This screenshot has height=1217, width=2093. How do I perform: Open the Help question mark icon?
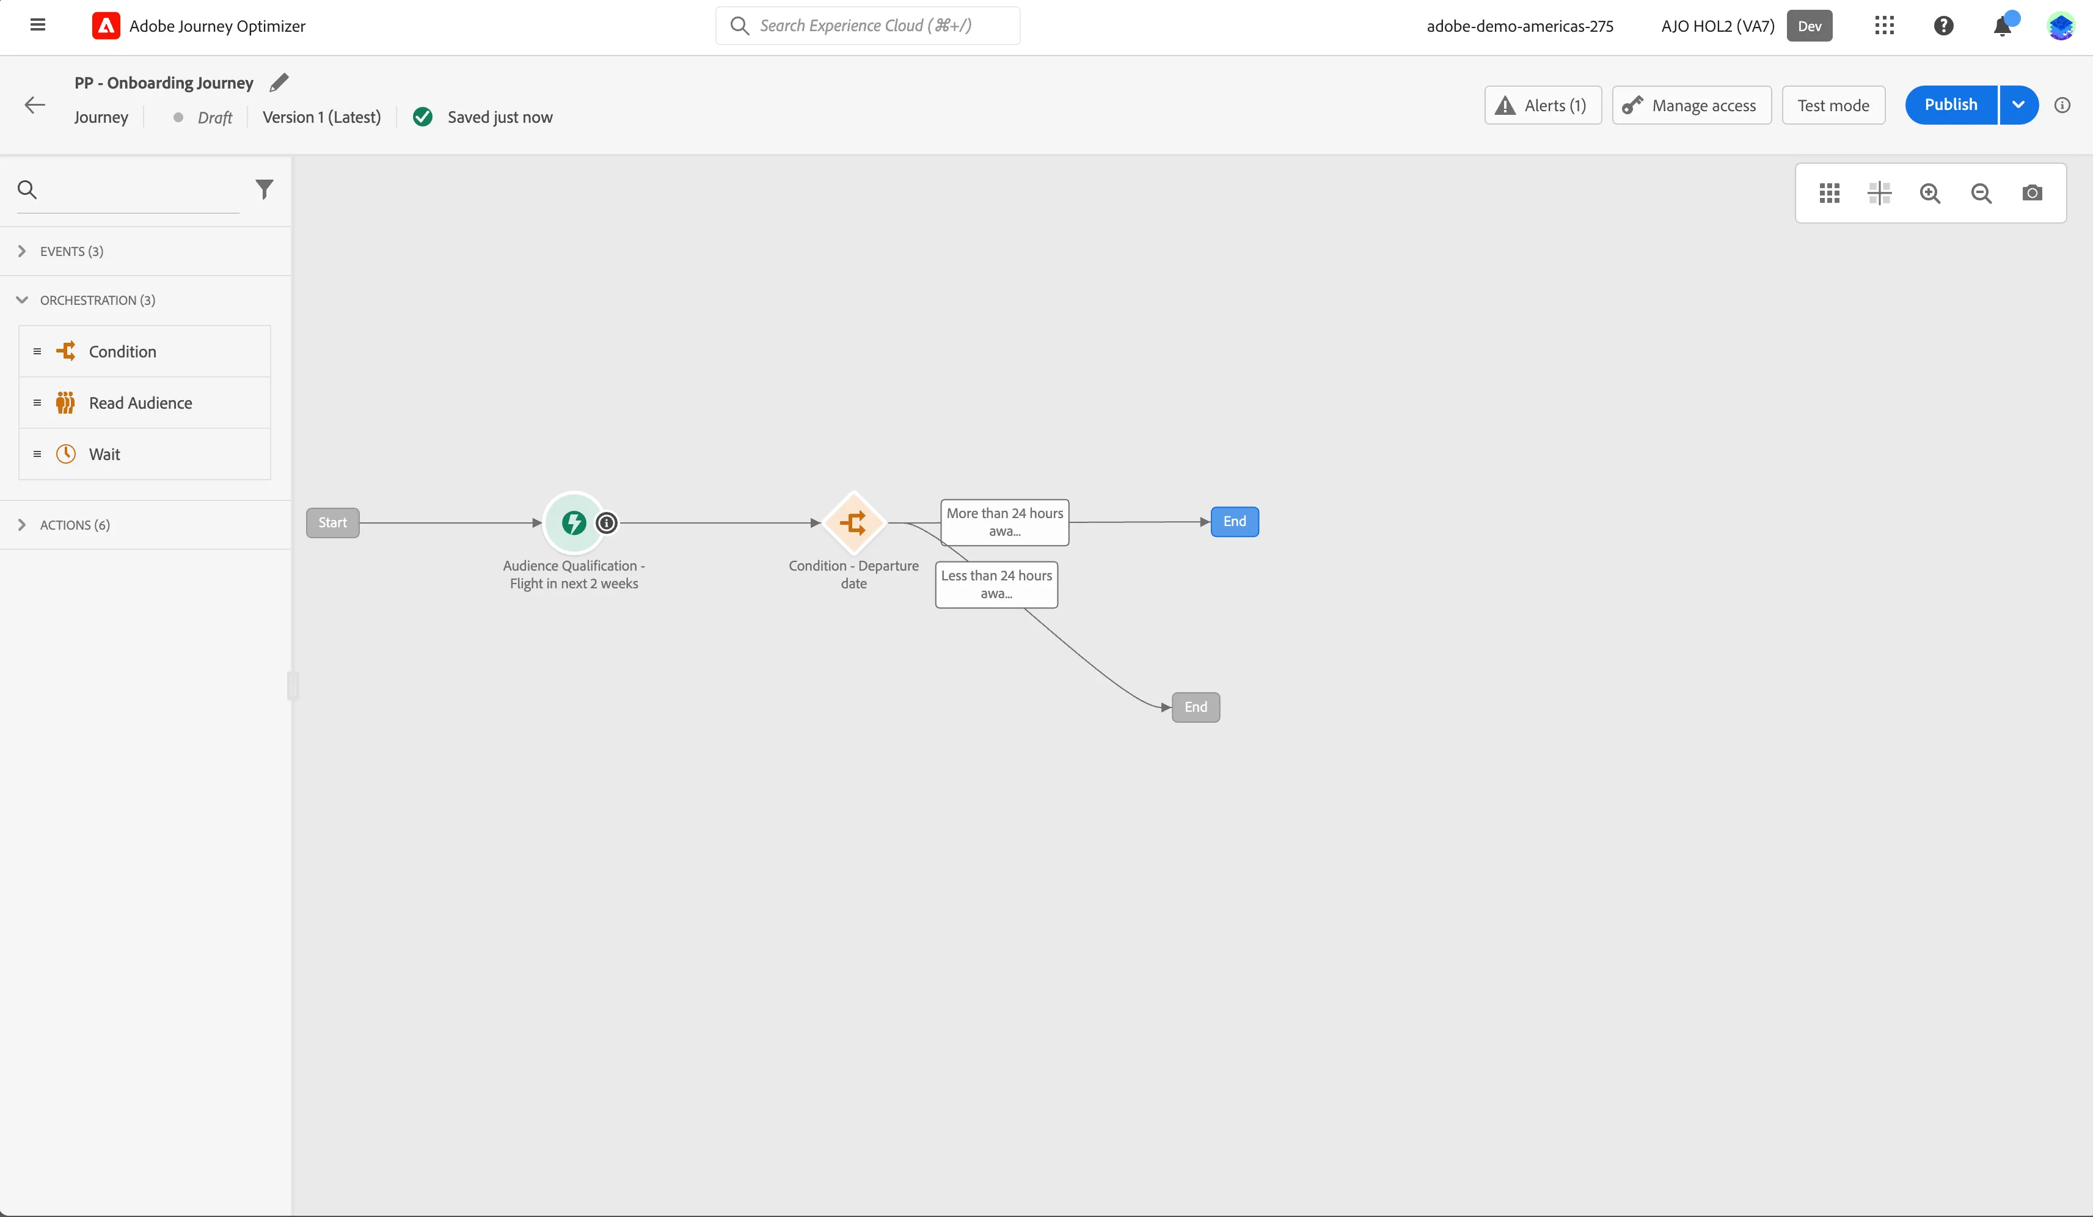click(1943, 26)
